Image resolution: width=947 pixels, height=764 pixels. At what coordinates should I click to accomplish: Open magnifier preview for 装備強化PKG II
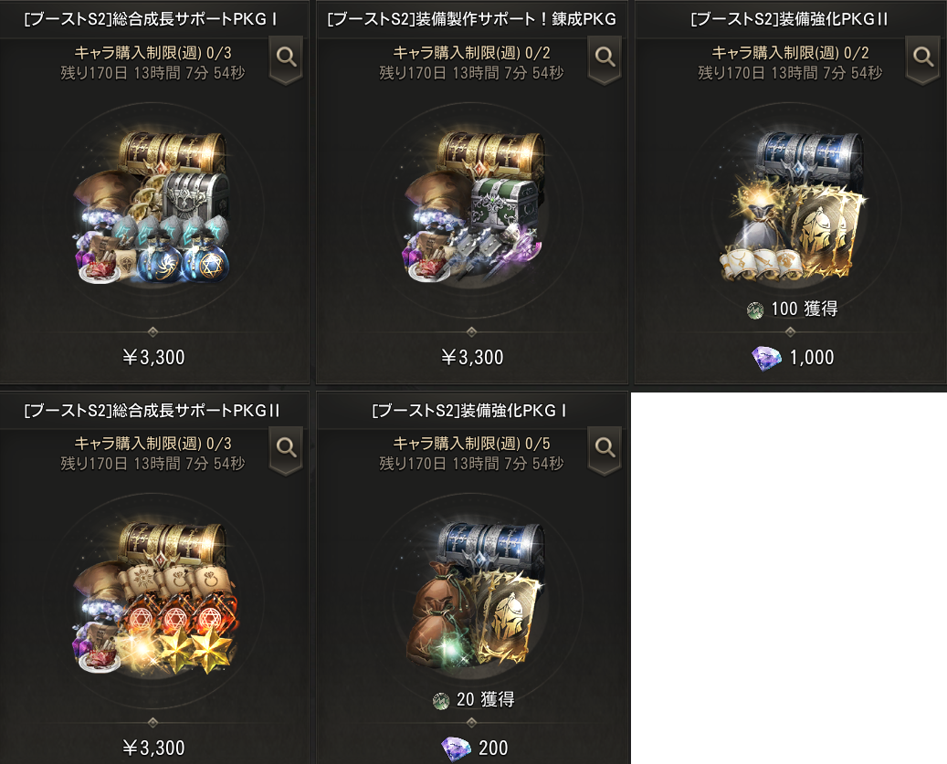point(923,58)
